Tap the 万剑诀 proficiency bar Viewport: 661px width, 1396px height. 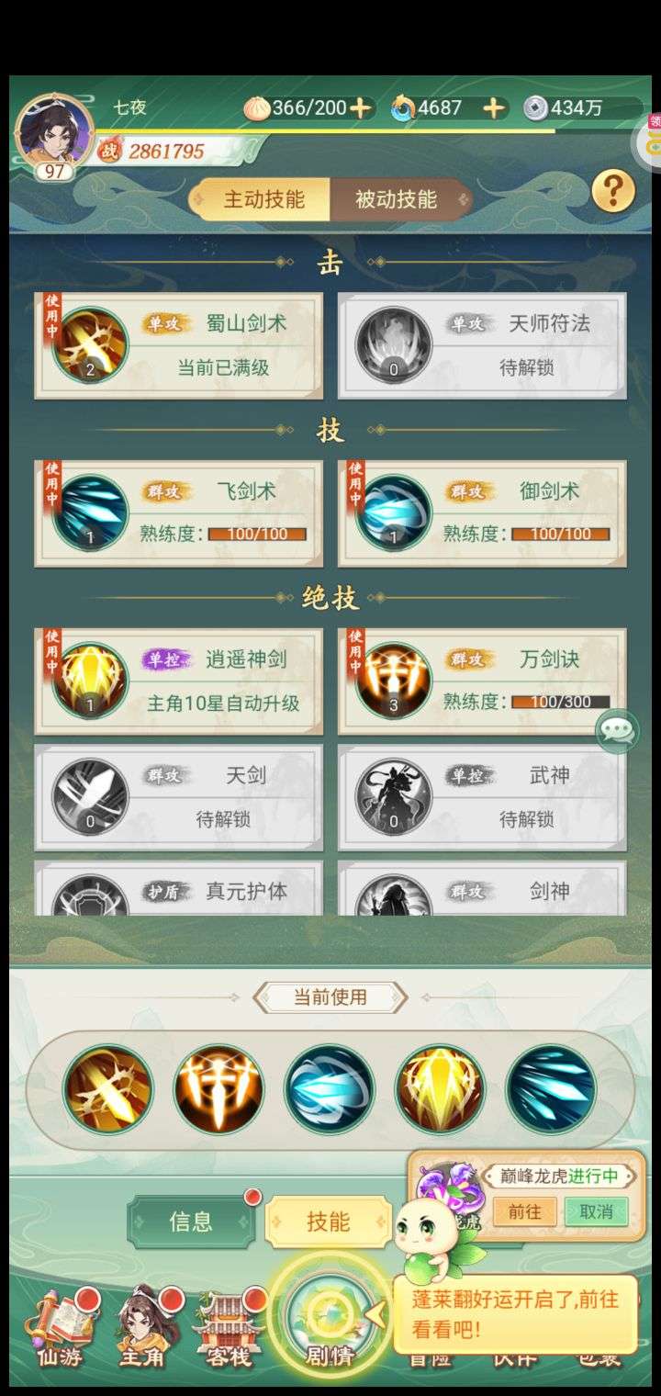click(560, 703)
